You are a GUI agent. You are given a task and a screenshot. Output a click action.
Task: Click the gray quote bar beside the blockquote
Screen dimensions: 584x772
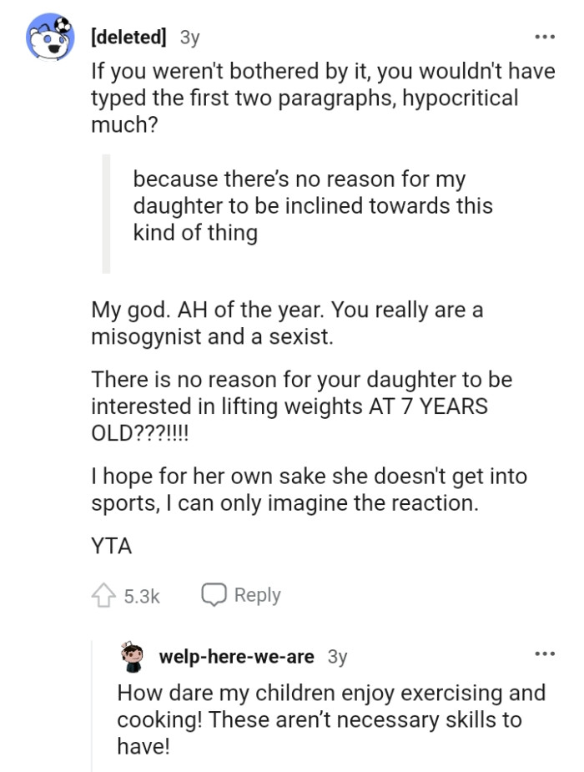coord(107,213)
